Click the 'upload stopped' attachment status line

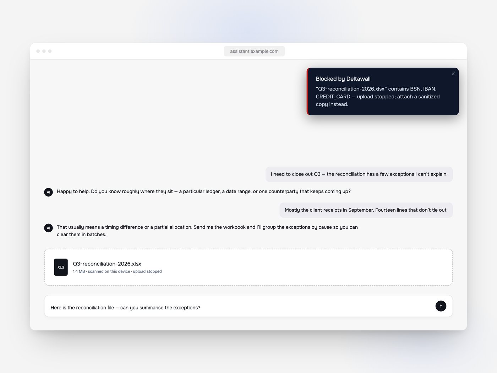(117, 271)
